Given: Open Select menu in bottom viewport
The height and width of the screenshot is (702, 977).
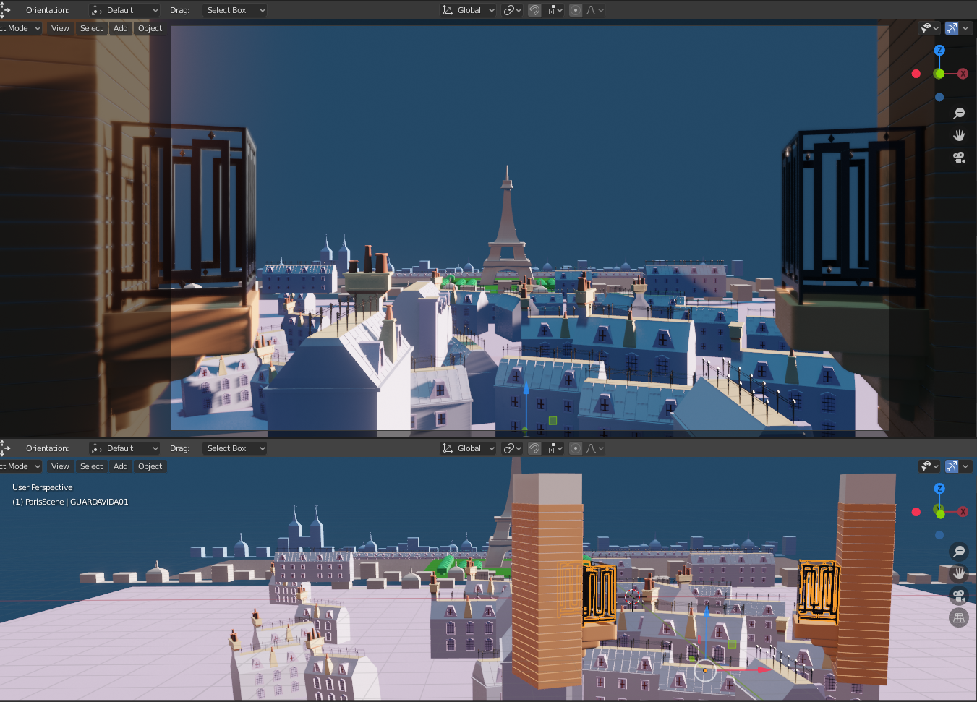Looking at the screenshot, I should pyautogui.click(x=91, y=466).
